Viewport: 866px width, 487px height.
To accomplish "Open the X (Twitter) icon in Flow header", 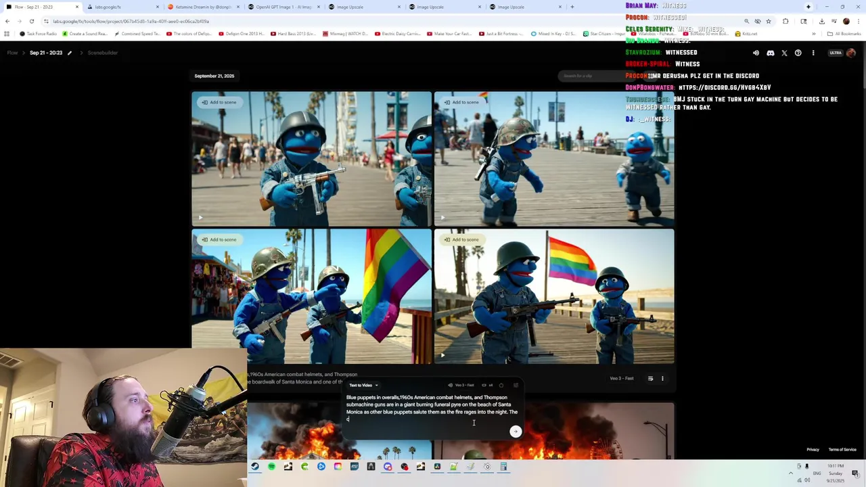I will tap(784, 53).
